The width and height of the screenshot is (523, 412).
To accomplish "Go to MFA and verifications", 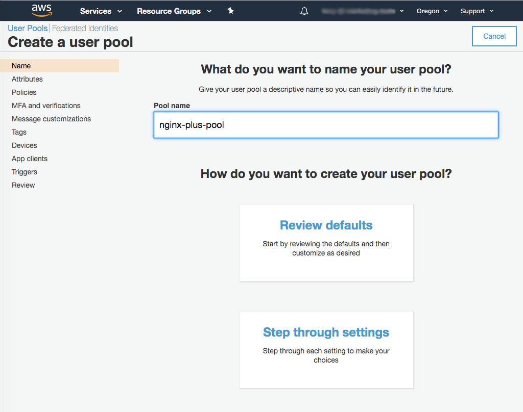I will [x=46, y=106].
